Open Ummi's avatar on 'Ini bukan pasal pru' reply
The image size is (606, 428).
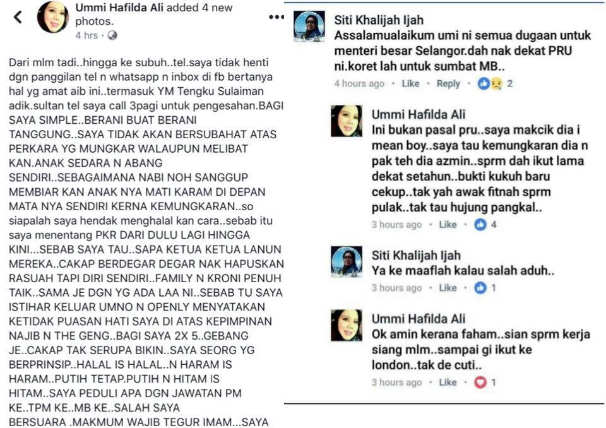(347, 121)
